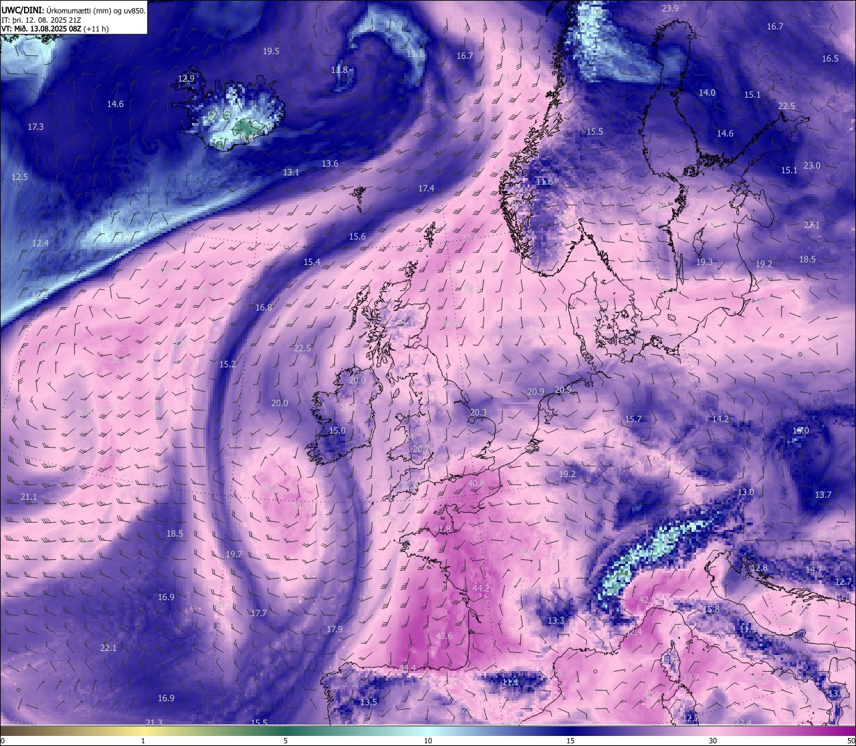The image size is (856, 746).
Task: Click the 16.8 value label
Action: pyautogui.click(x=263, y=308)
